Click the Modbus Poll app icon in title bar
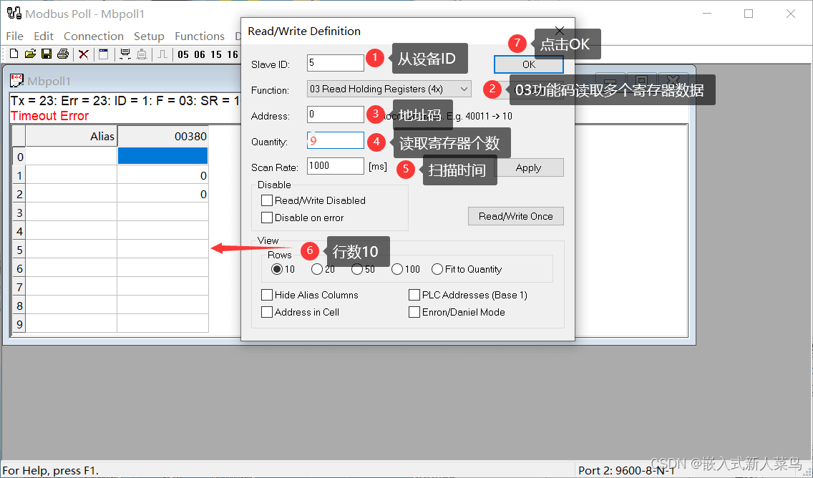The width and height of the screenshot is (813, 478). coord(14,13)
